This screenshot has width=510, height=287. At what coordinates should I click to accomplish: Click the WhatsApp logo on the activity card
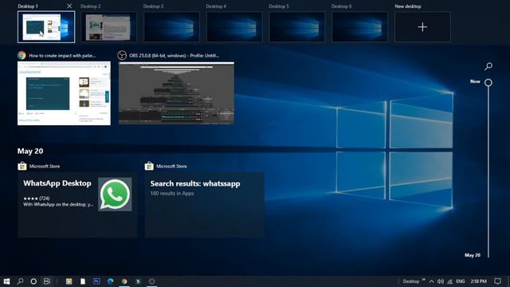pyautogui.click(x=115, y=195)
